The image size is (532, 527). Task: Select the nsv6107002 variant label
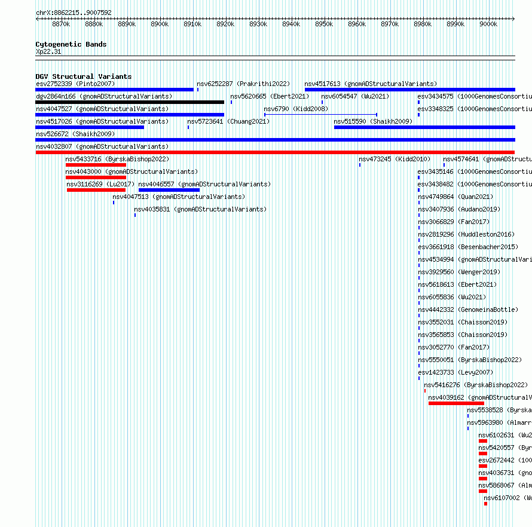[508, 498]
